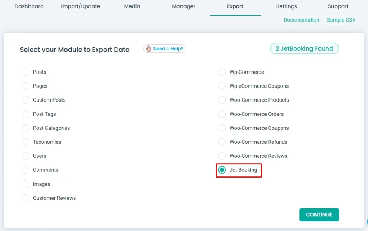Image resolution: width=368 pixels, height=231 pixels.
Task: Select the Posts radio button
Action: [26, 72]
